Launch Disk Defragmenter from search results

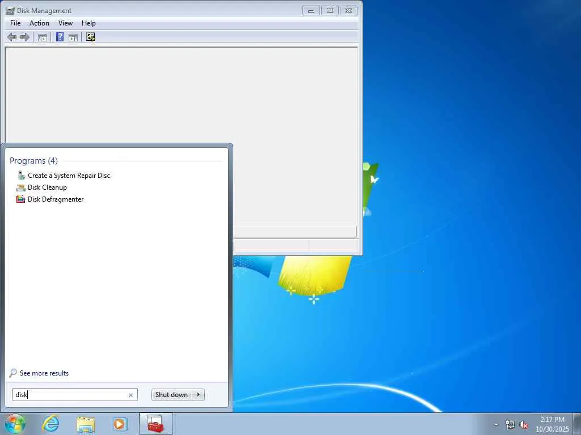tap(56, 199)
